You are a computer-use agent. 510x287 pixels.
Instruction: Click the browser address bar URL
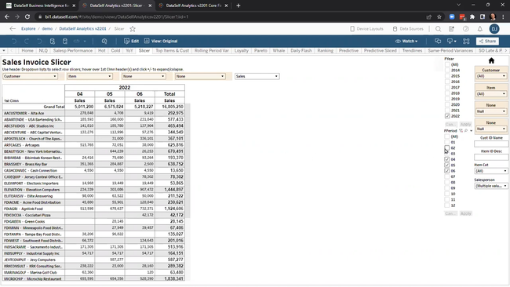[117, 17]
